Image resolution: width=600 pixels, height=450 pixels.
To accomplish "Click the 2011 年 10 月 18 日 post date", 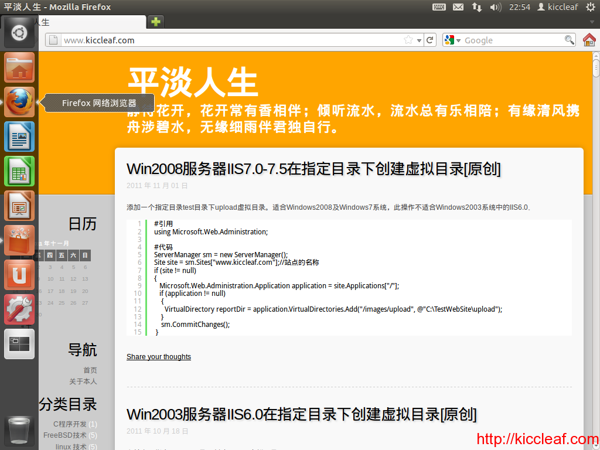I will (x=157, y=431).
